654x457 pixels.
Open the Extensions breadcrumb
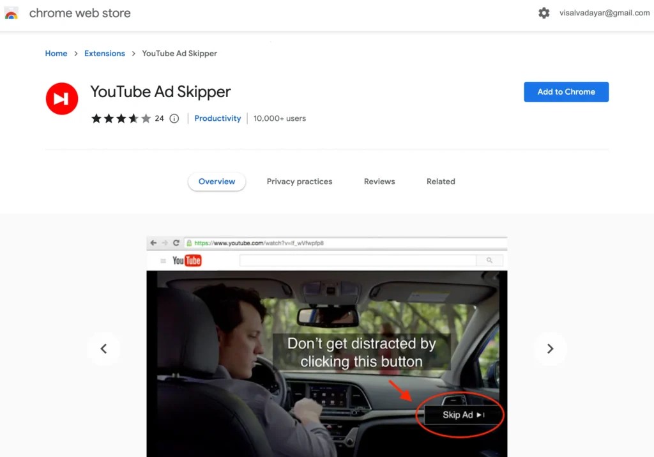point(104,53)
